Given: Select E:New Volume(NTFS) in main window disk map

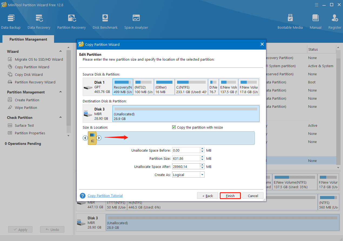Looking at the screenshot, I should coord(294,182).
